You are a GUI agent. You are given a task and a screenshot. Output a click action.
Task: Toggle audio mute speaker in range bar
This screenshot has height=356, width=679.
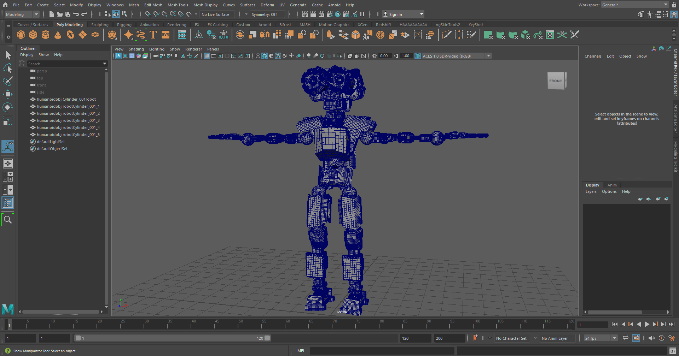coord(651,338)
